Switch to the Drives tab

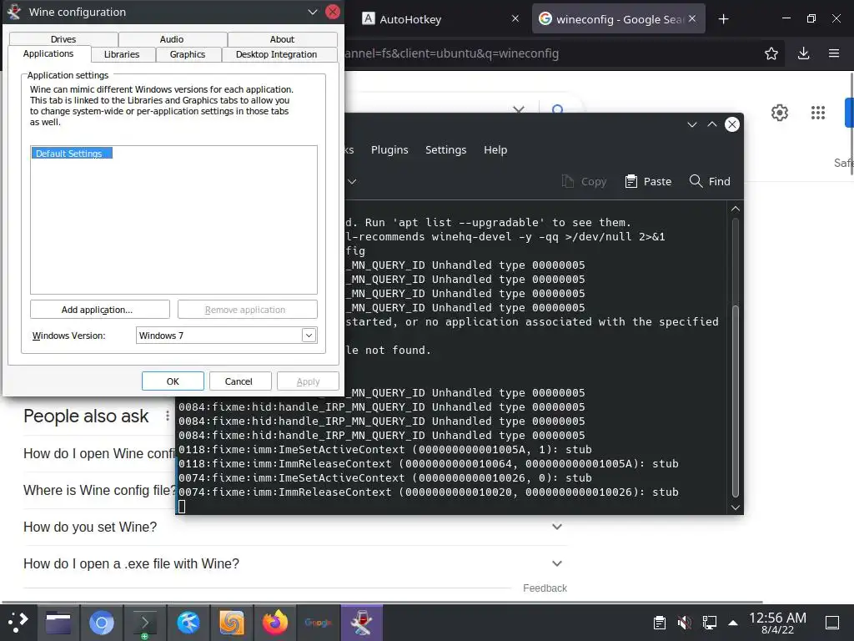pos(63,39)
